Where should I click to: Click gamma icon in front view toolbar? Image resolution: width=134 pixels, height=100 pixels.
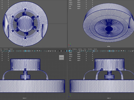(x=61, y=51)
